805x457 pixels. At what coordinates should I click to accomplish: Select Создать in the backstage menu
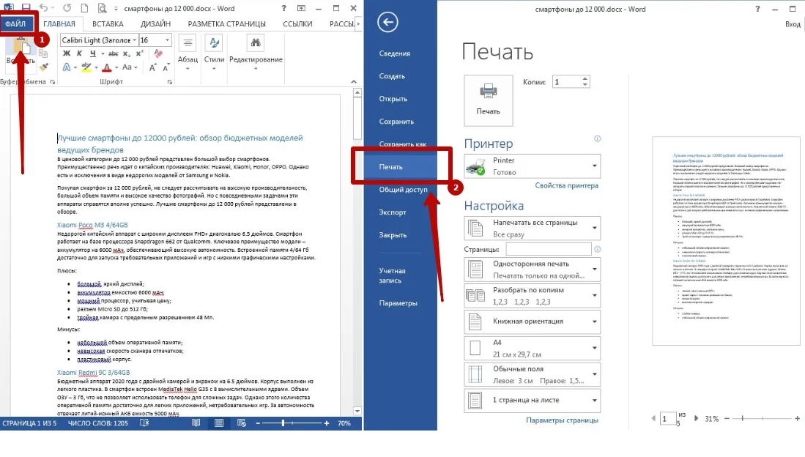(x=392, y=76)
